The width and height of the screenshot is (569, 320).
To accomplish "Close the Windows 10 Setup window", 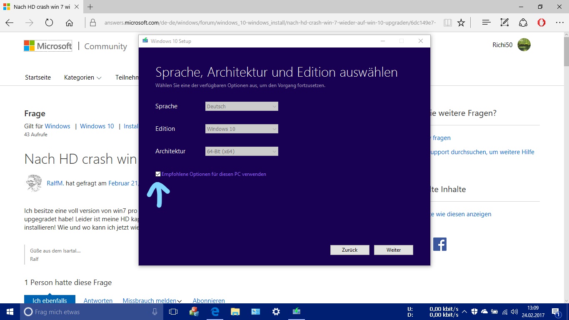I will coord(421,41).
